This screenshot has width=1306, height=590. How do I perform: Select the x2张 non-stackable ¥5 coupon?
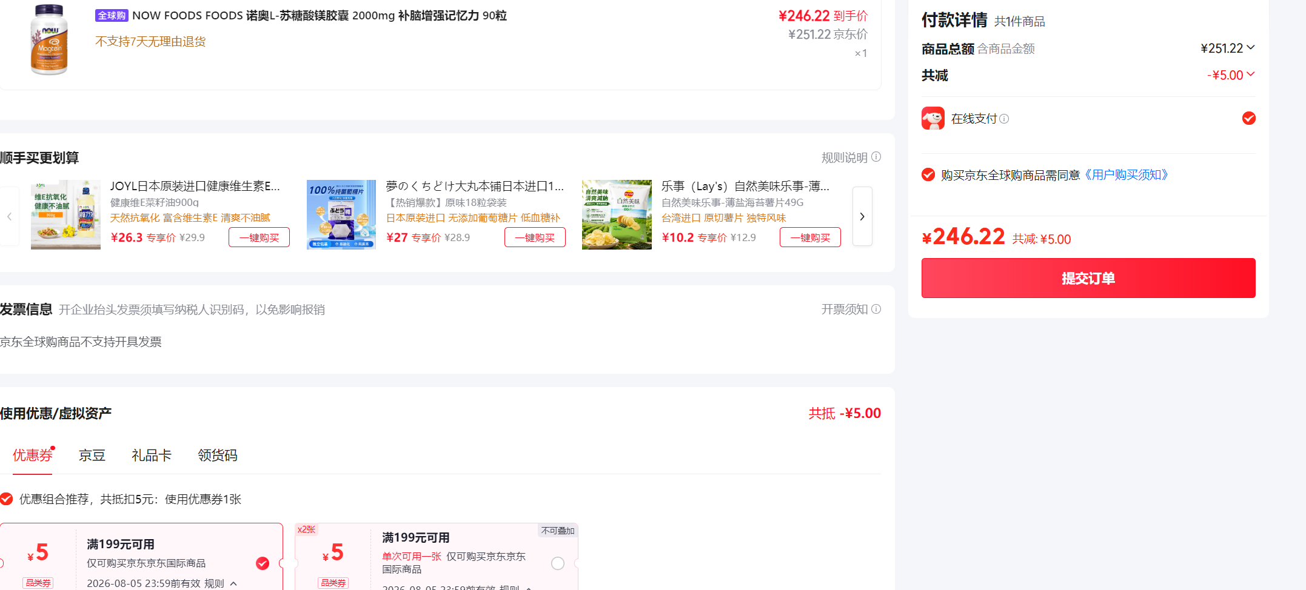point(558,563)
